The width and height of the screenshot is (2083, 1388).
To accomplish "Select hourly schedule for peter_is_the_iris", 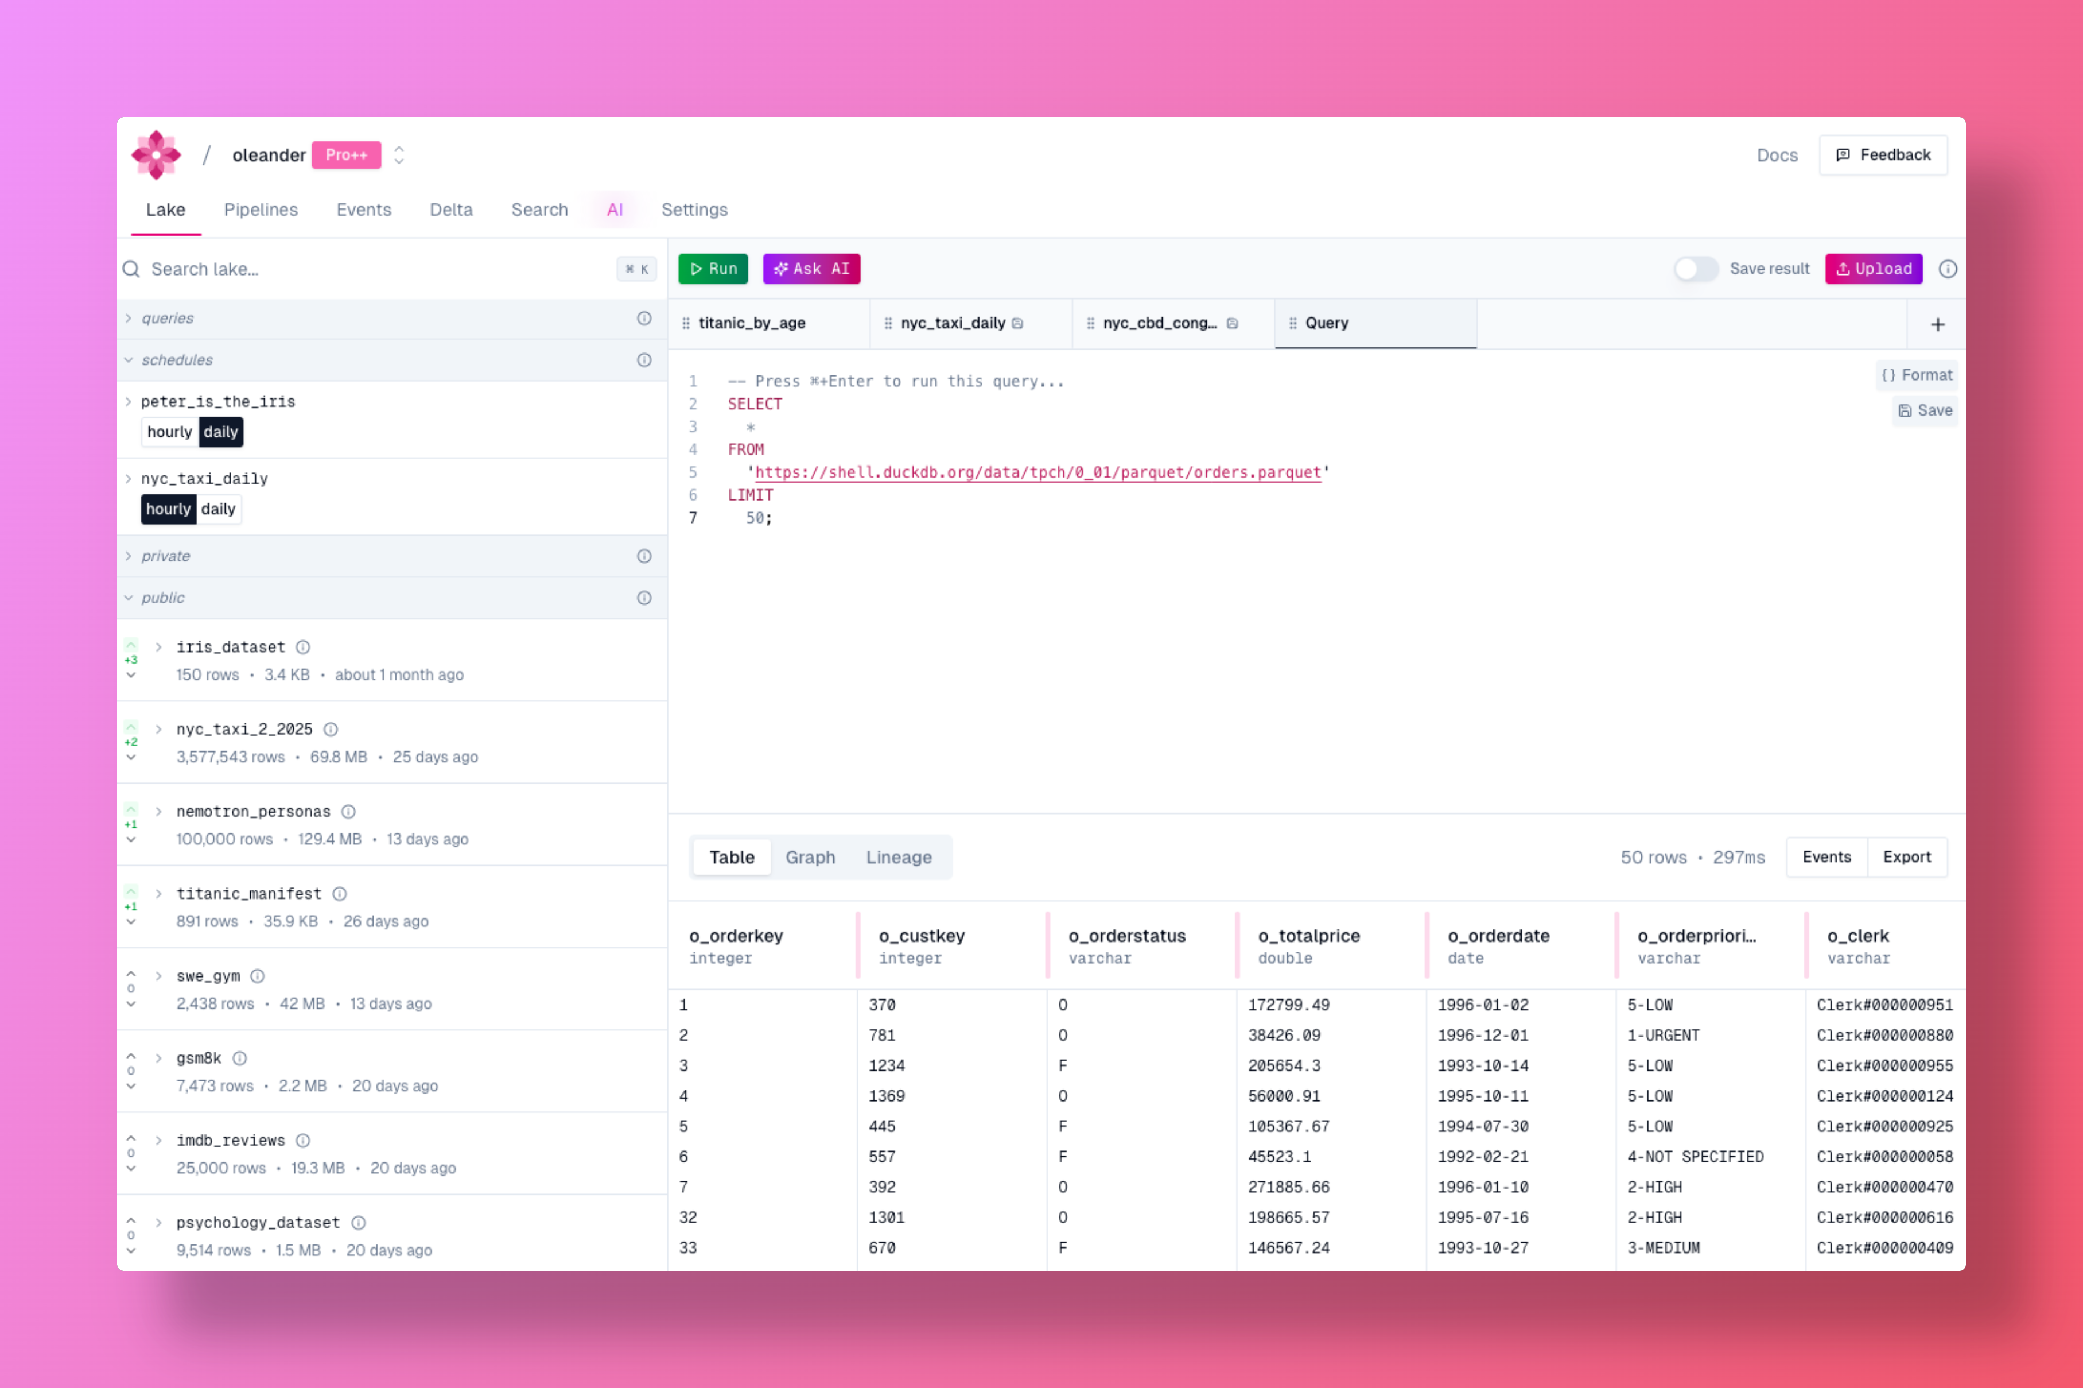I will (x=169, y=432).
